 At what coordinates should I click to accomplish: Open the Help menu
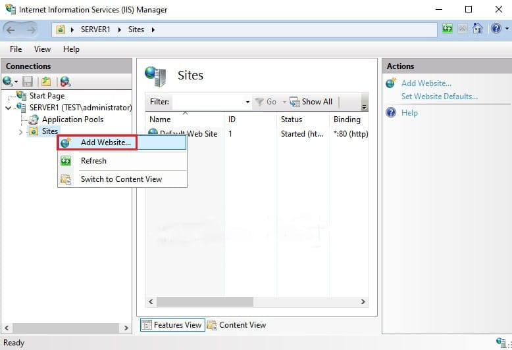point(71,49)
